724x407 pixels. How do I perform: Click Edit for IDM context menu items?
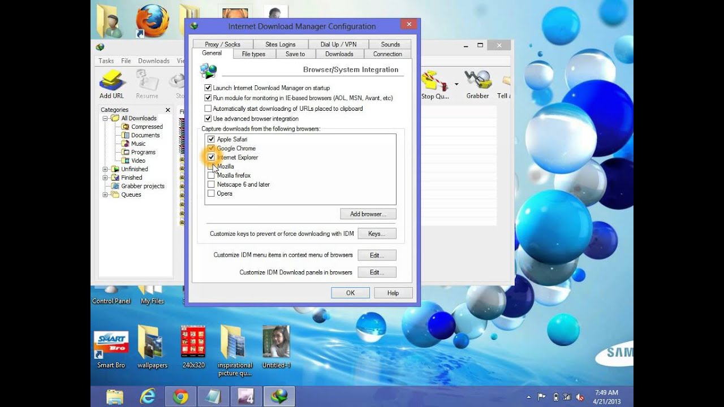[377, 256]
